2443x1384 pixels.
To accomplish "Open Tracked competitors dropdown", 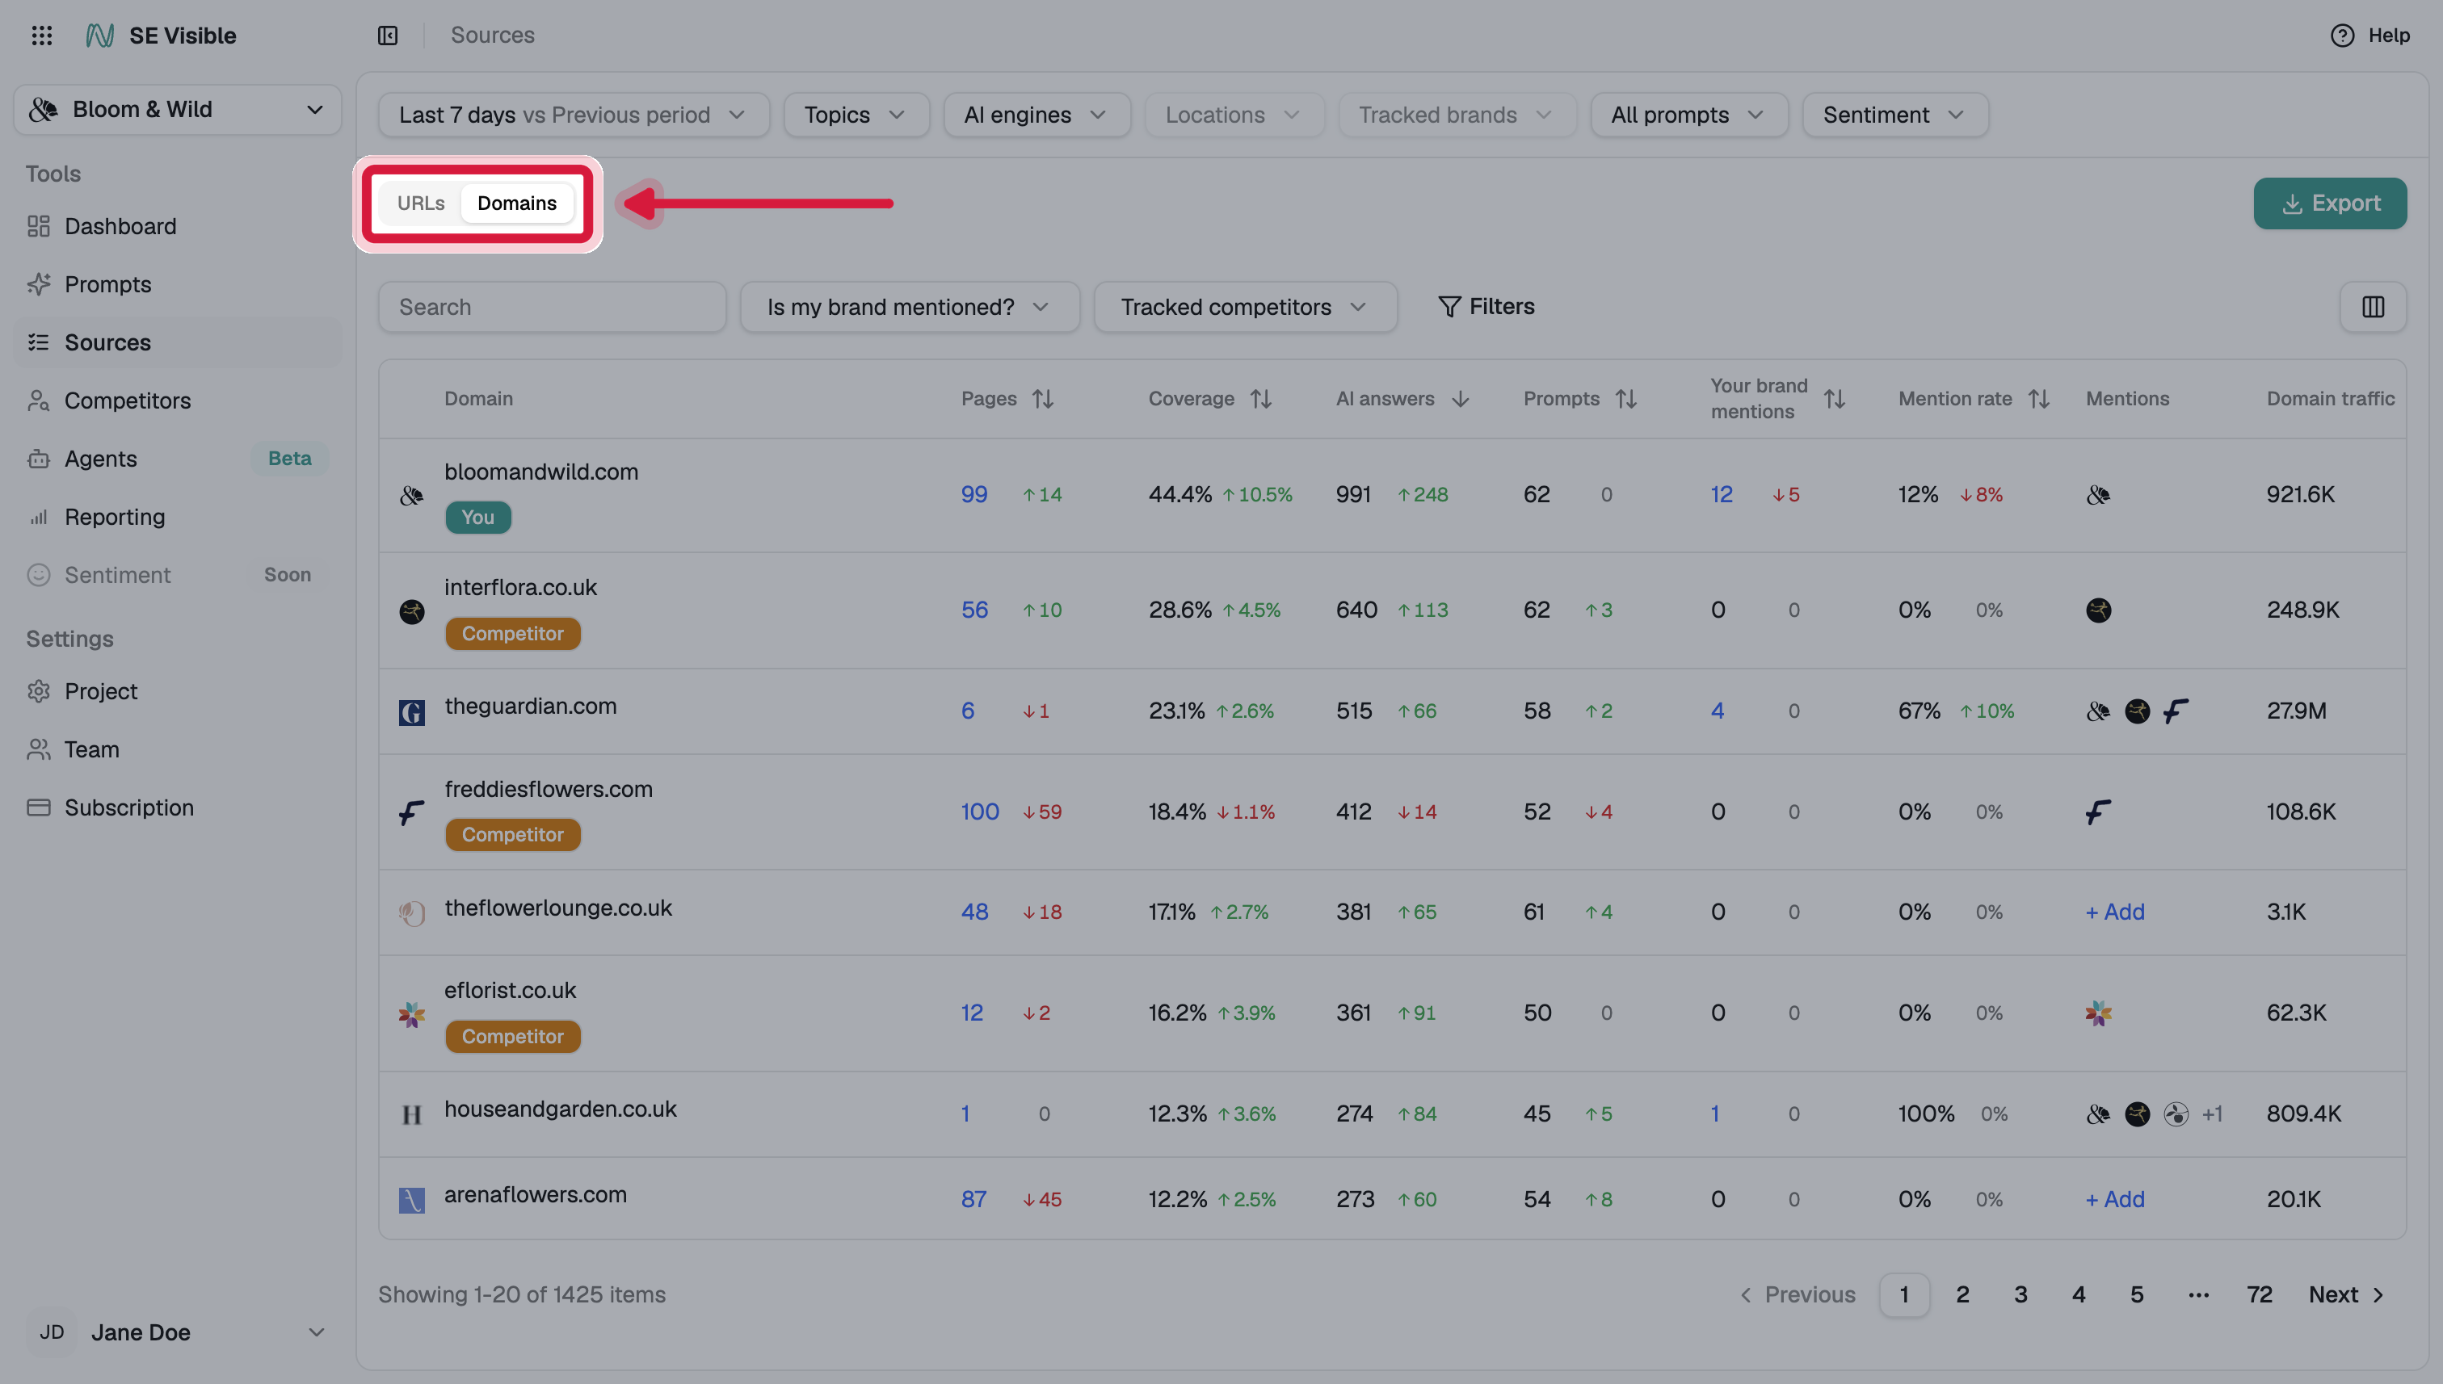I will [x=1245, y=307].
